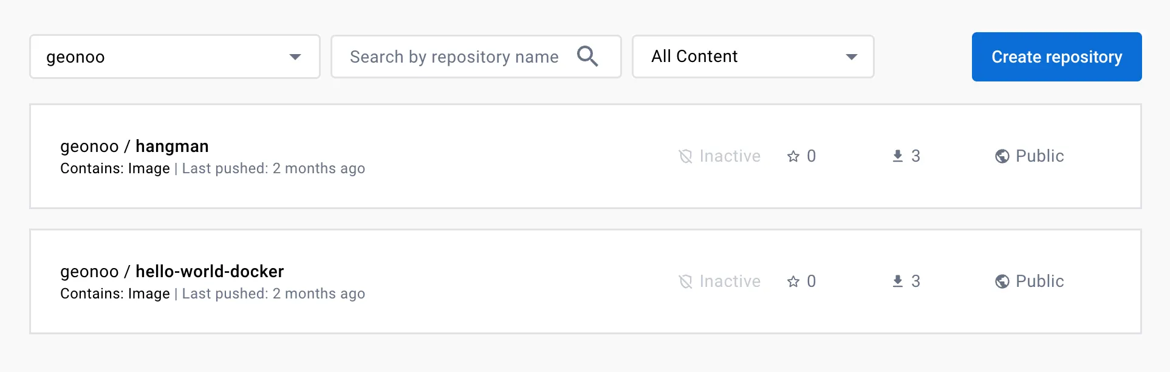Click the geonoo dropdown arrow
1170x372 pixels.
(x=295, y=57)
